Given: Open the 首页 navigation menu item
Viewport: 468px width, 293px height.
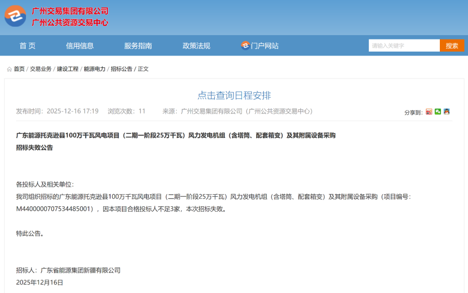Looking at the screenshot, I should tap(27, 46).
